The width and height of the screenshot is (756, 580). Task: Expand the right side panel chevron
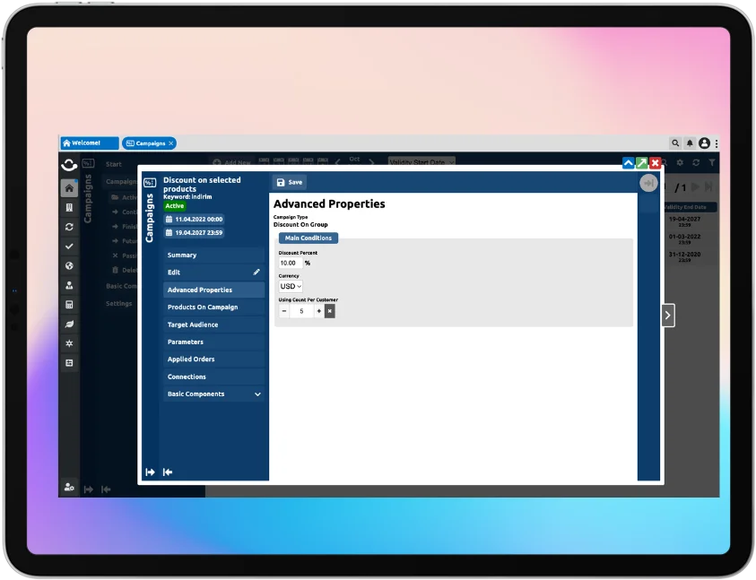667,315
